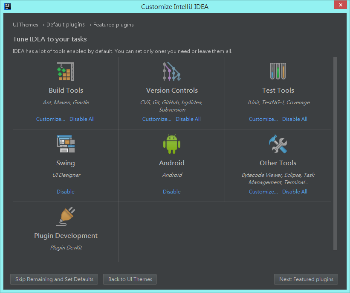
Task: Open Customize link under Test Tools
Action: coord(263,119)
